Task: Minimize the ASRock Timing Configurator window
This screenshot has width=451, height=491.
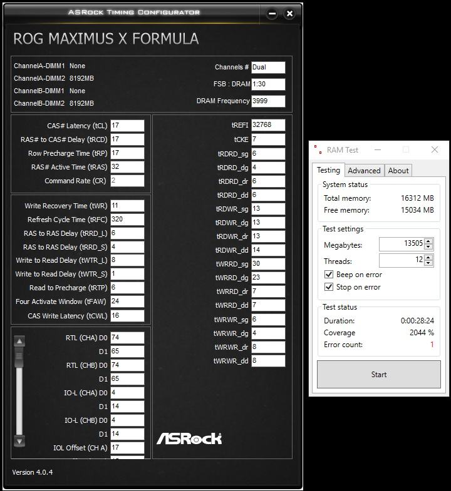Action: [272, 14]
